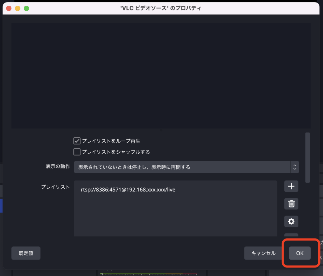This screenshot has width=323, height=276.
Task: Click the キャンセル button
Action: 263,253
